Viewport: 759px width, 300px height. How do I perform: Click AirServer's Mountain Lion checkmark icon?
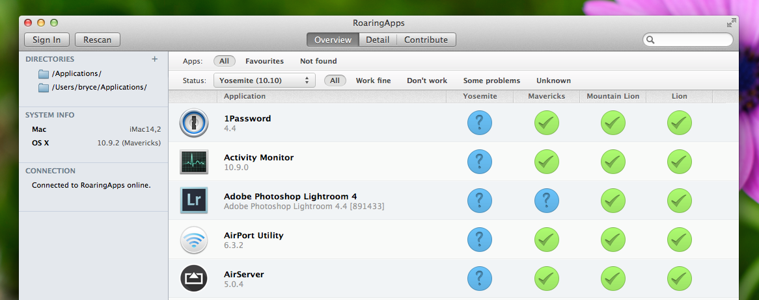(x=613, y=279)
